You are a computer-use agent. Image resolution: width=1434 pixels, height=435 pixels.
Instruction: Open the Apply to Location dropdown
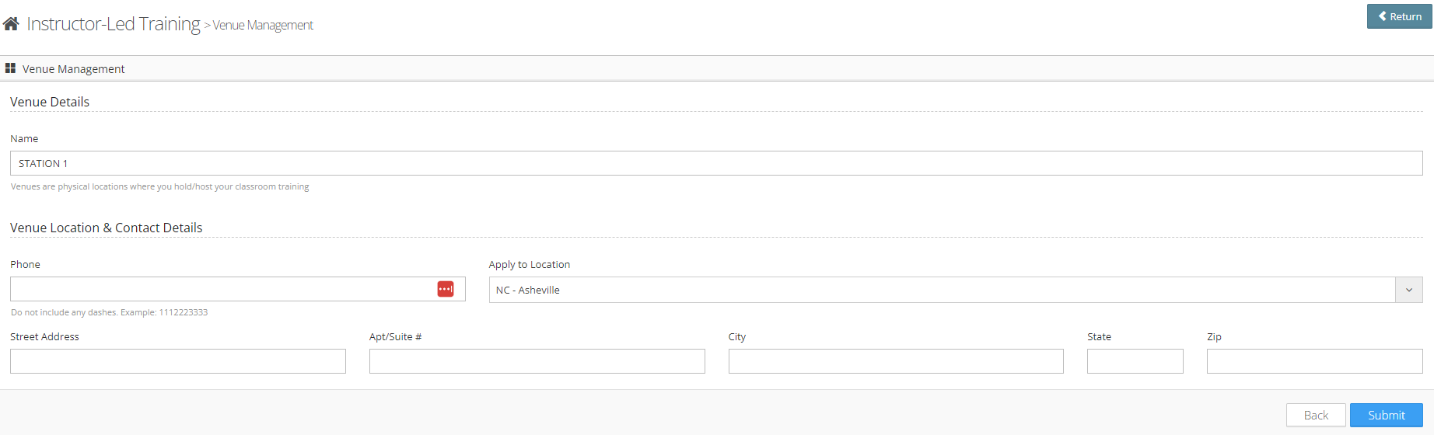pos(941,290)
